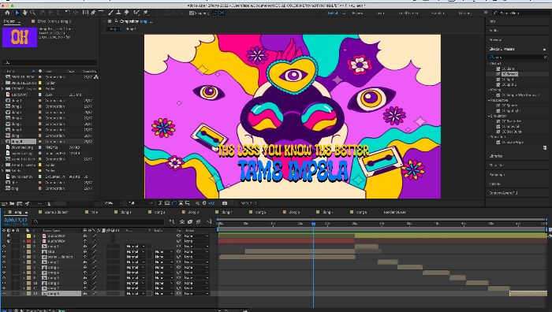Screen dimensions: 552x312
Task: Open the composition magnification ratio dropdown
Action: coord(113,203)
